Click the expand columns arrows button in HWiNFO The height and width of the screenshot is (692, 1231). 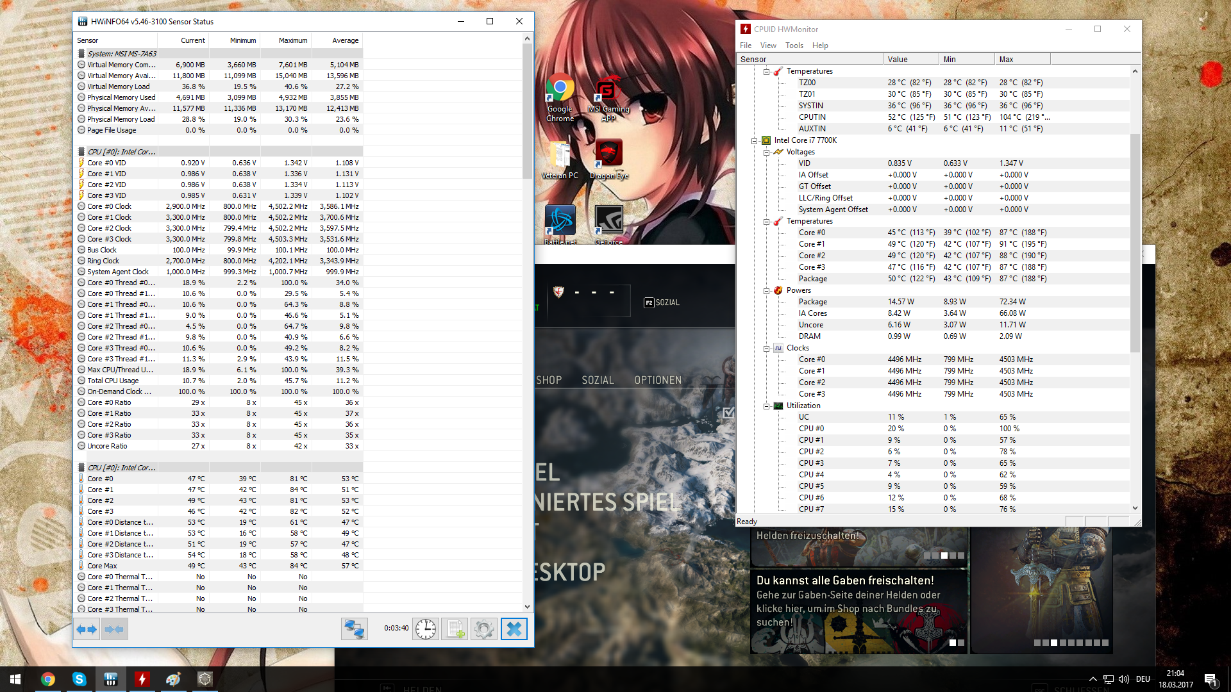click(87, 629)
